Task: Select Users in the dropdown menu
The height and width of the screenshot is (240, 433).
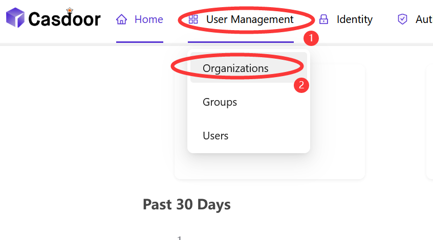Action: point(215,135)
